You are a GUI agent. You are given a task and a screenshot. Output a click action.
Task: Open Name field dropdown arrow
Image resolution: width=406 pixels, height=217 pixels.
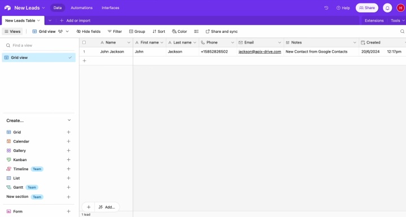[129, 42]
